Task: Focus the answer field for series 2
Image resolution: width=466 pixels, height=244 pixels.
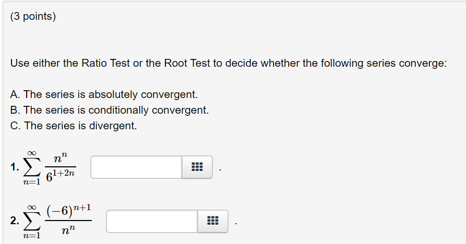Action: [152, 221]
